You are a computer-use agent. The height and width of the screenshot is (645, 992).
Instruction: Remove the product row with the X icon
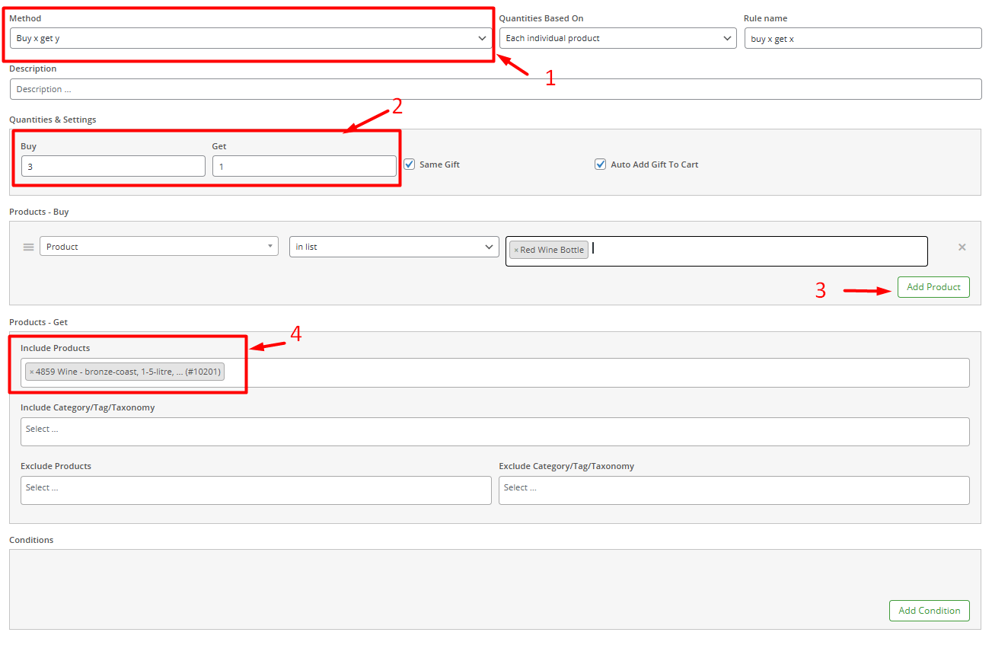pos(962,247)
